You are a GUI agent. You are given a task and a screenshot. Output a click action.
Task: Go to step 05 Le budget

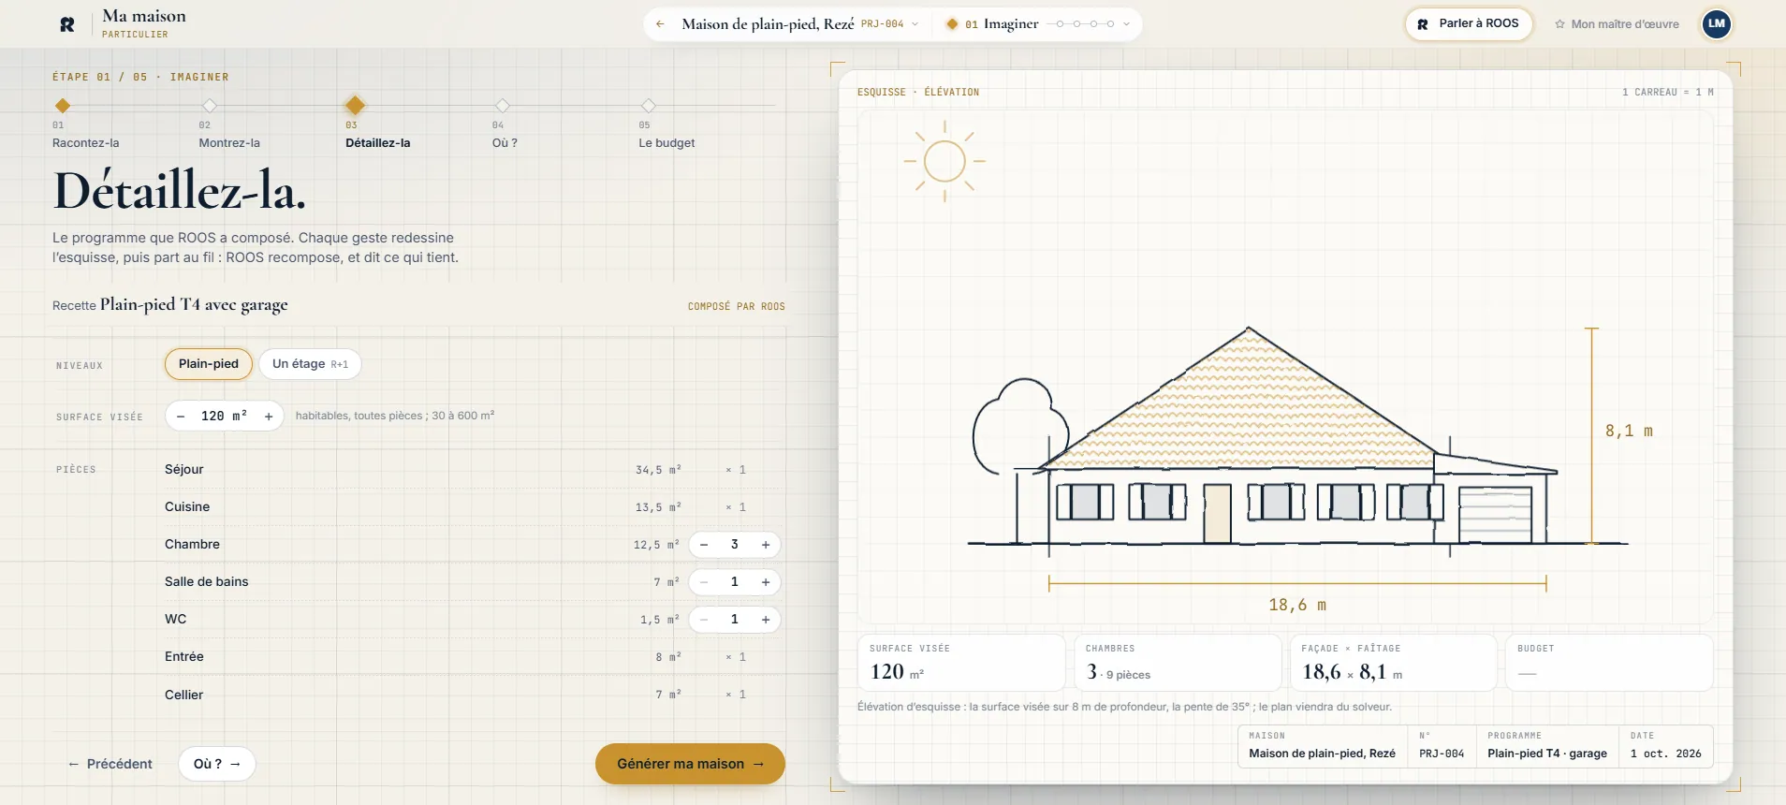tap(666, 124)
